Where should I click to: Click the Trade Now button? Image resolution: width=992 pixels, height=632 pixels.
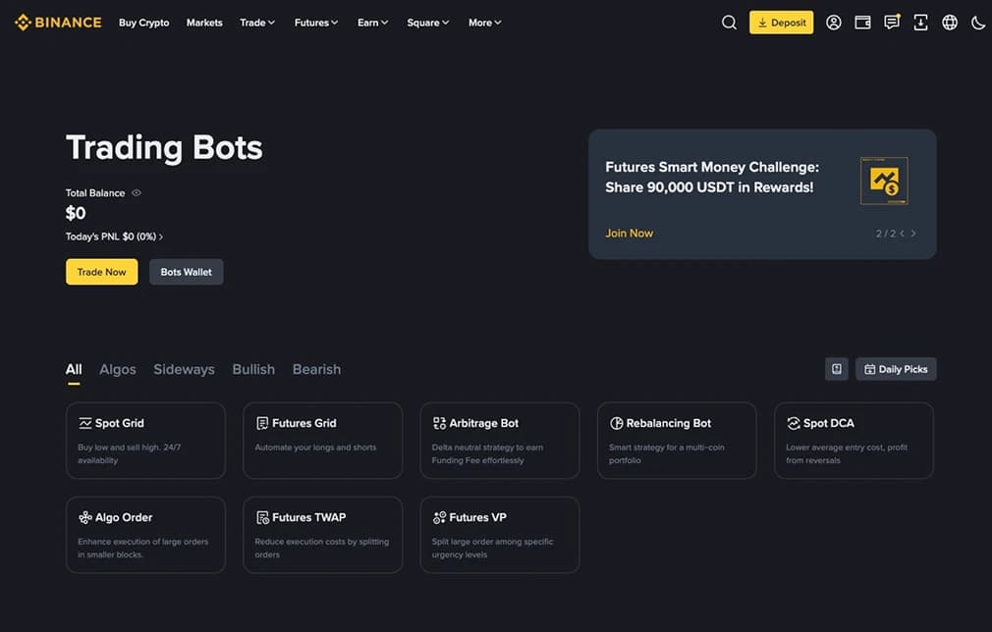pyautogui.click(x=101, y=271)
